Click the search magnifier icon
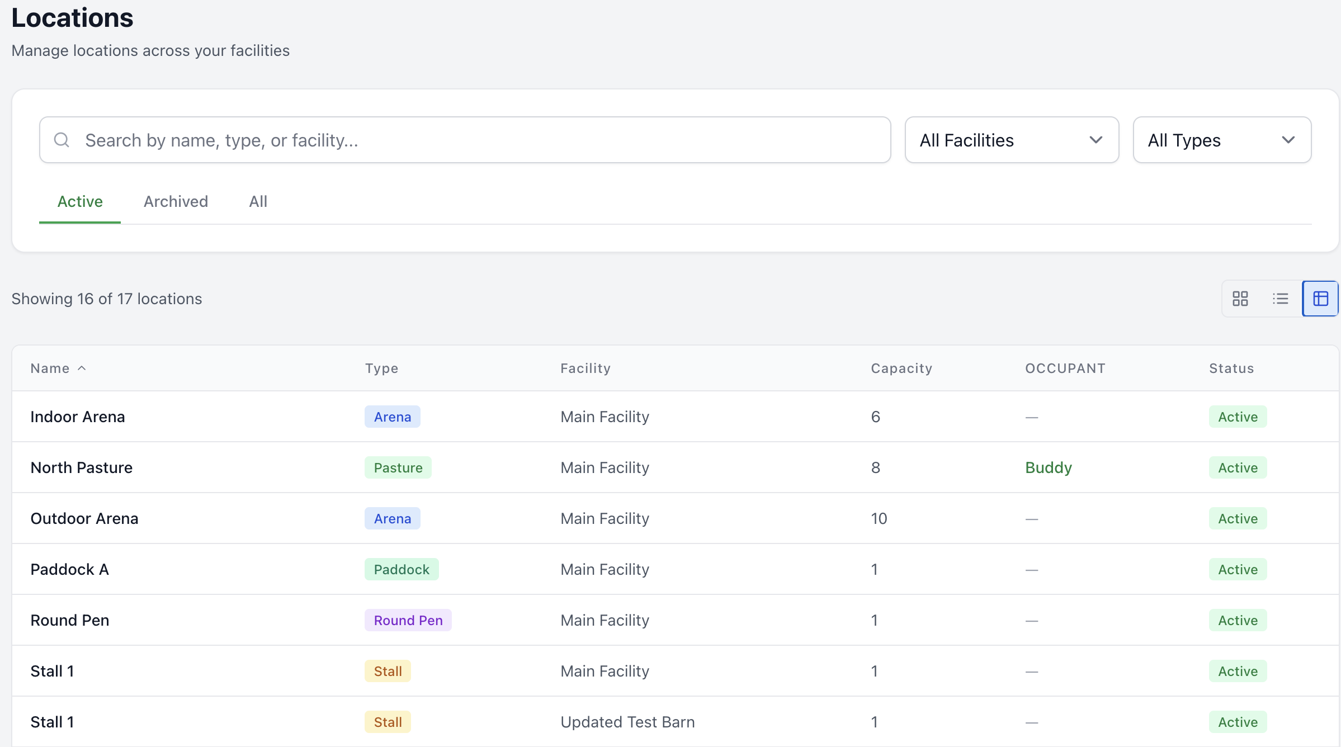Image resolution: width=1341 pixels, height=747 pixels. pyautogui.click(x=62, y=140)
